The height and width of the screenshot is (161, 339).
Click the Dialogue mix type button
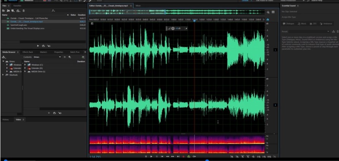[x=288, y=24]
